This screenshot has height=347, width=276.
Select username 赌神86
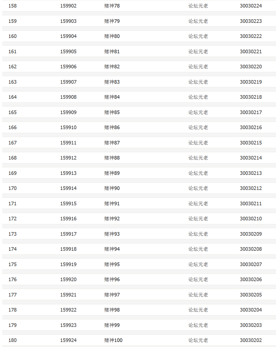(112, 127)
